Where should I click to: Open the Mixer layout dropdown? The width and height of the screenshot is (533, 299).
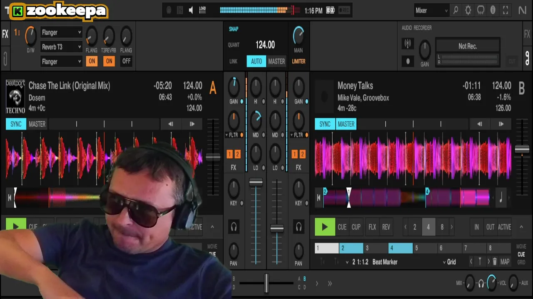click(431, 10)
